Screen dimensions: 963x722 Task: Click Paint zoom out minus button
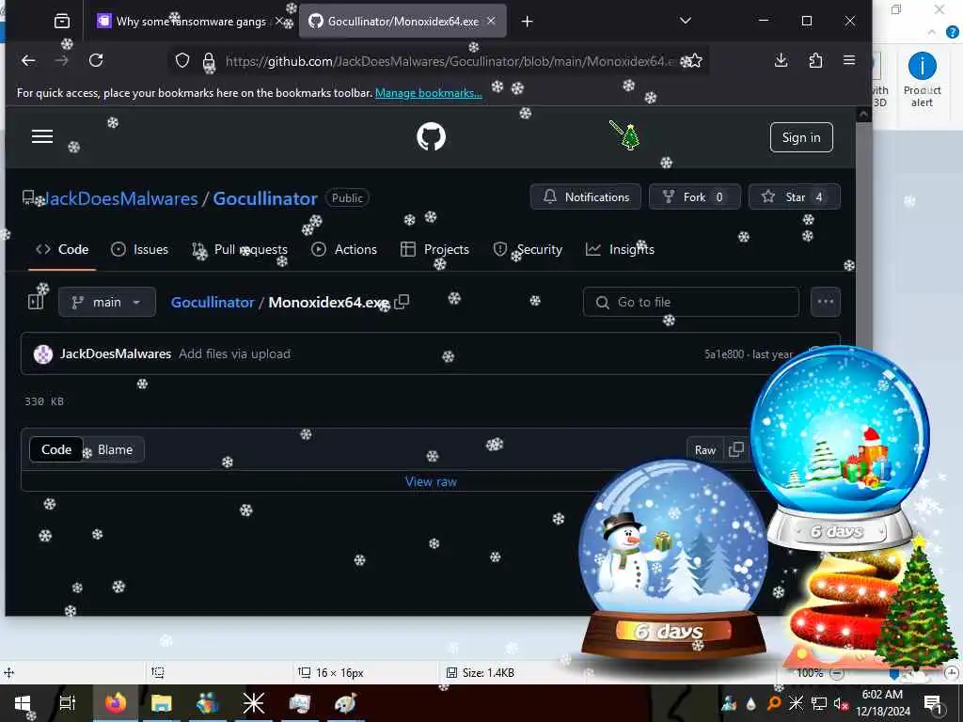pos(836,673)
